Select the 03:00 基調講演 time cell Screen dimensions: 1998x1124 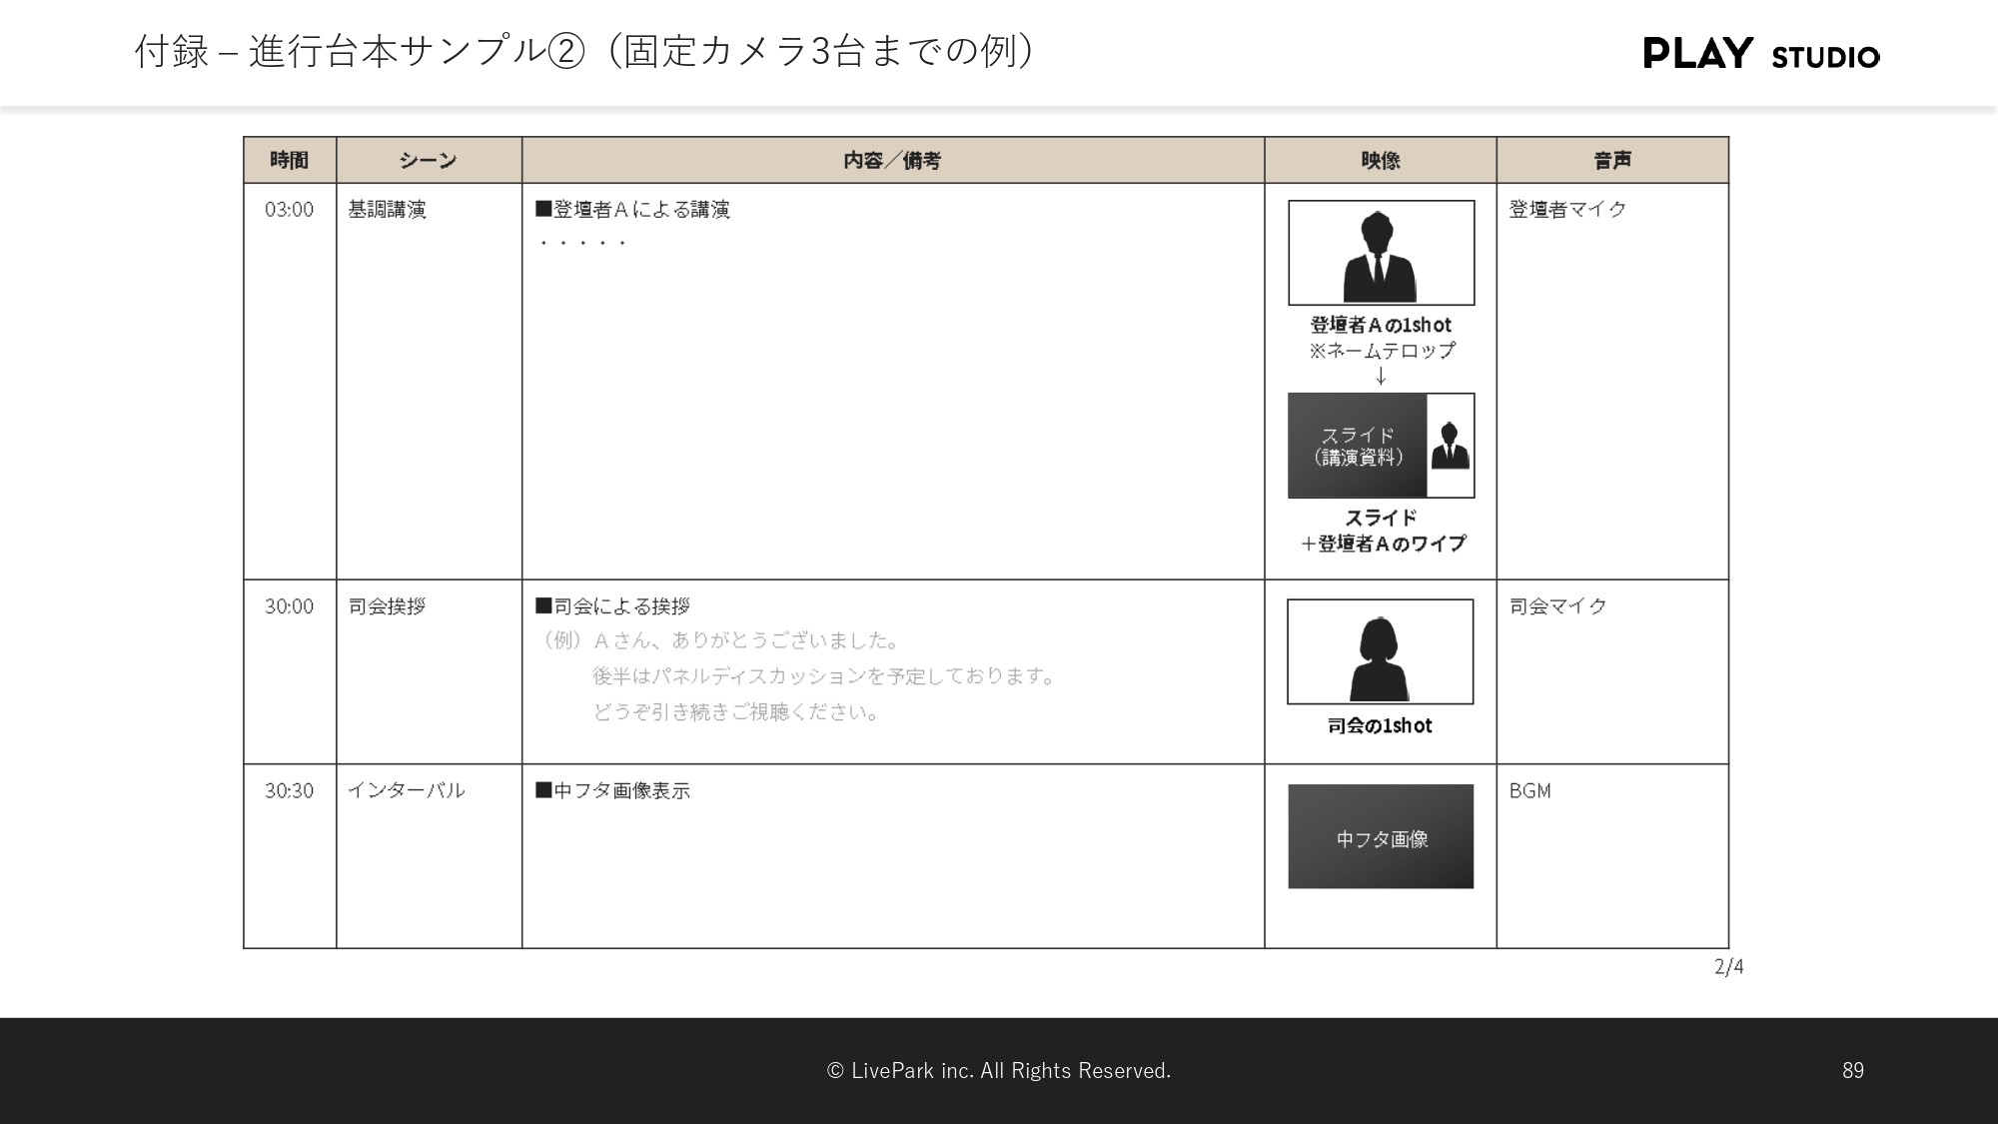pyautogui.click(x=290, y=210)
